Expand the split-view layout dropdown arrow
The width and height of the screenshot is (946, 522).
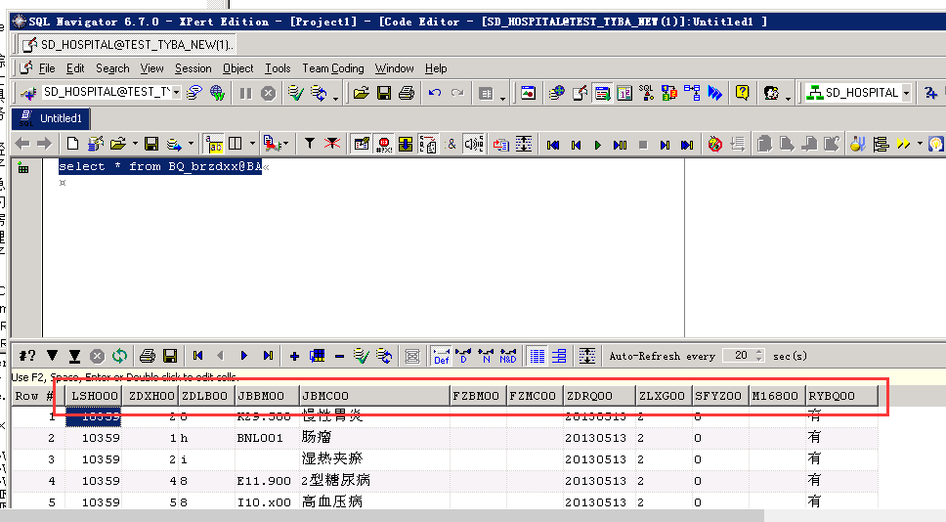tap(252, 144)
